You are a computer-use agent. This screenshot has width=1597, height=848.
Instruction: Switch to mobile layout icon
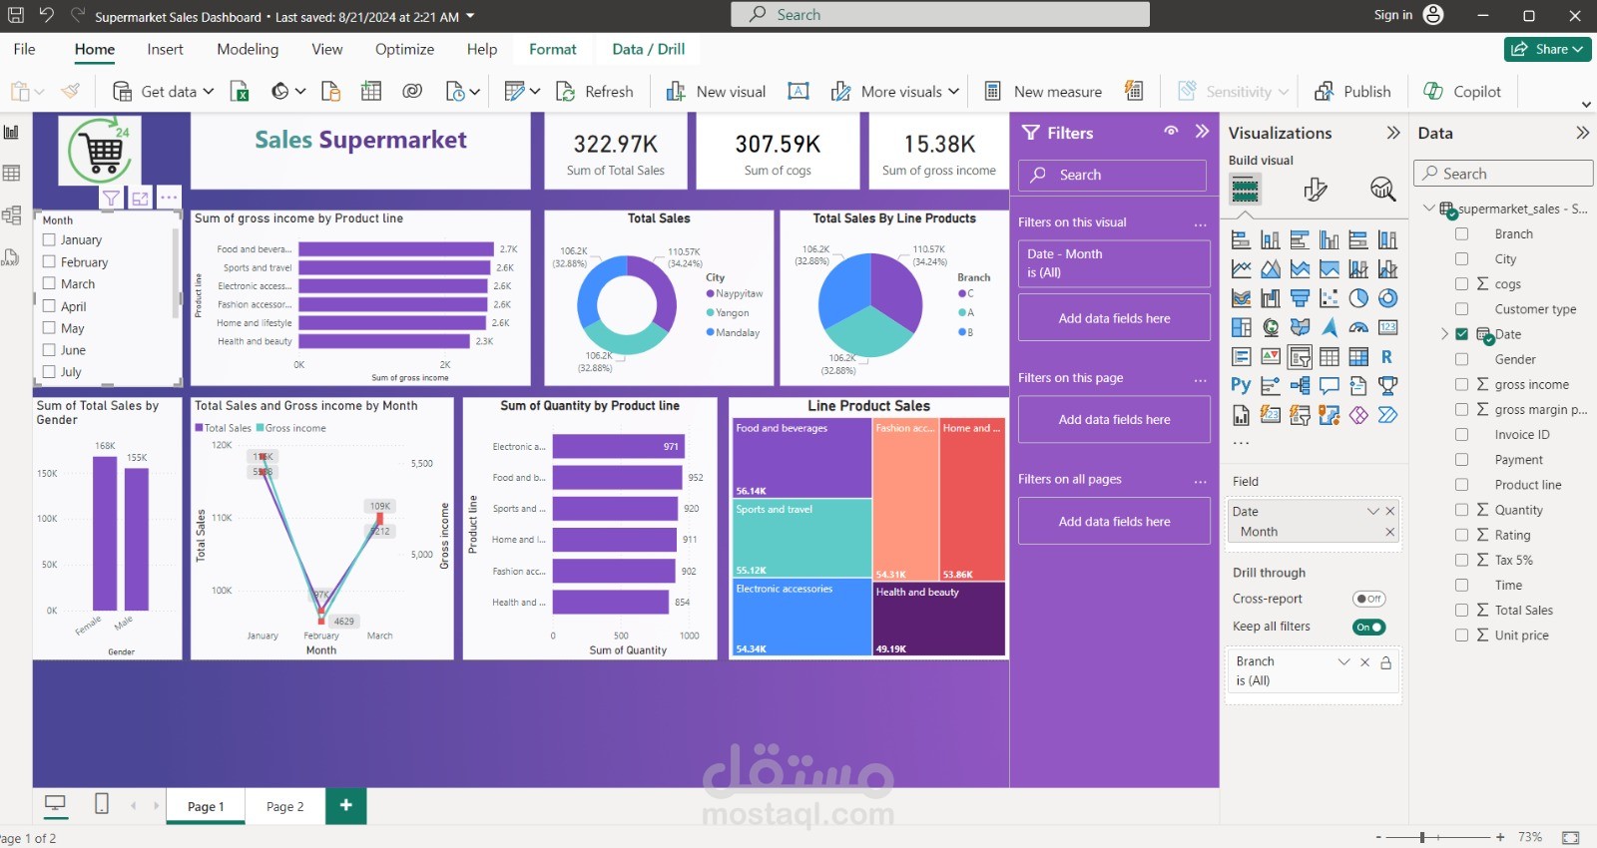tap(102, 804)
